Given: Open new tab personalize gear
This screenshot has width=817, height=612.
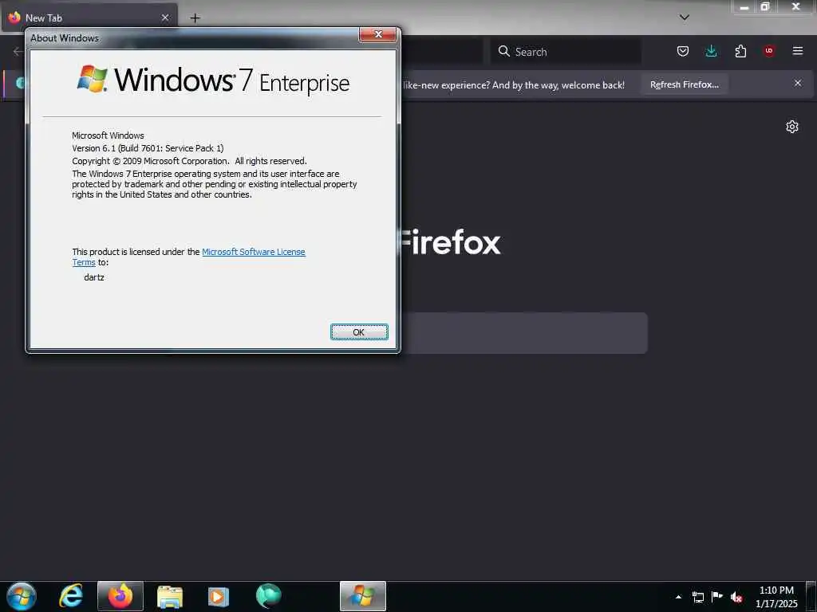Looking at the screenshot, I should click(x=792, y=127).
